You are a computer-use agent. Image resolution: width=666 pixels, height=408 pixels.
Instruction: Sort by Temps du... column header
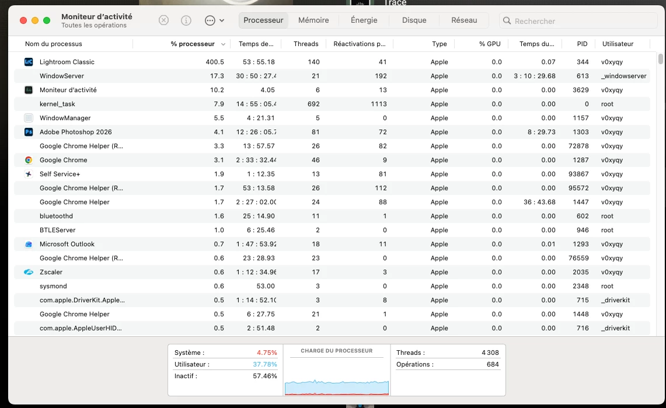(x=537, y=44)
